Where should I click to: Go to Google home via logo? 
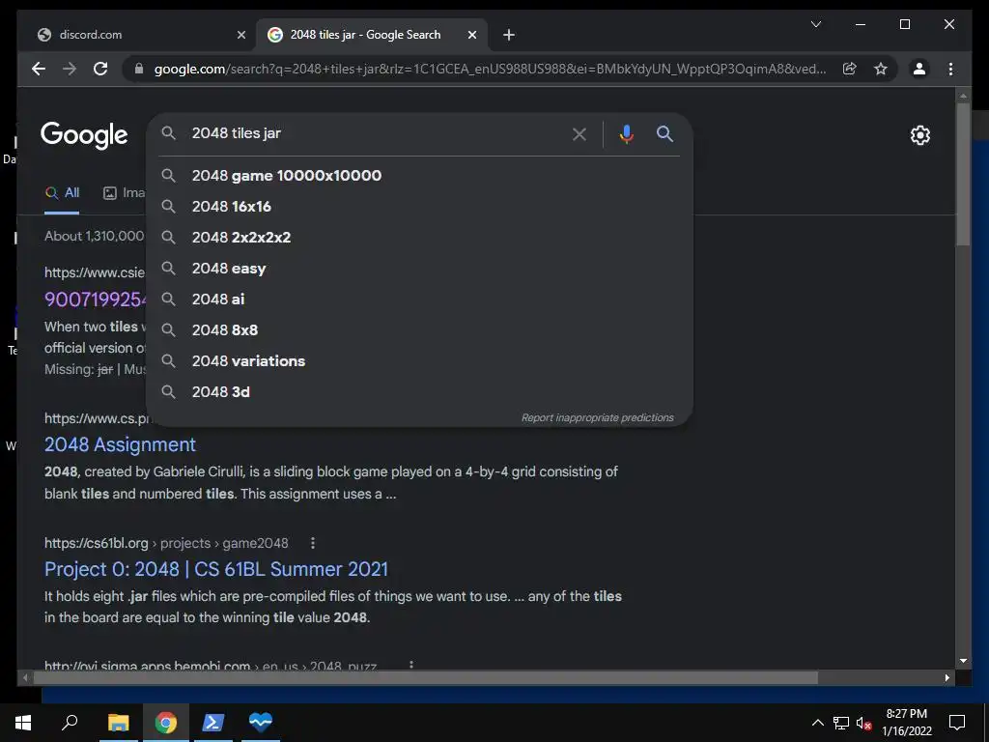click(84, 135)
